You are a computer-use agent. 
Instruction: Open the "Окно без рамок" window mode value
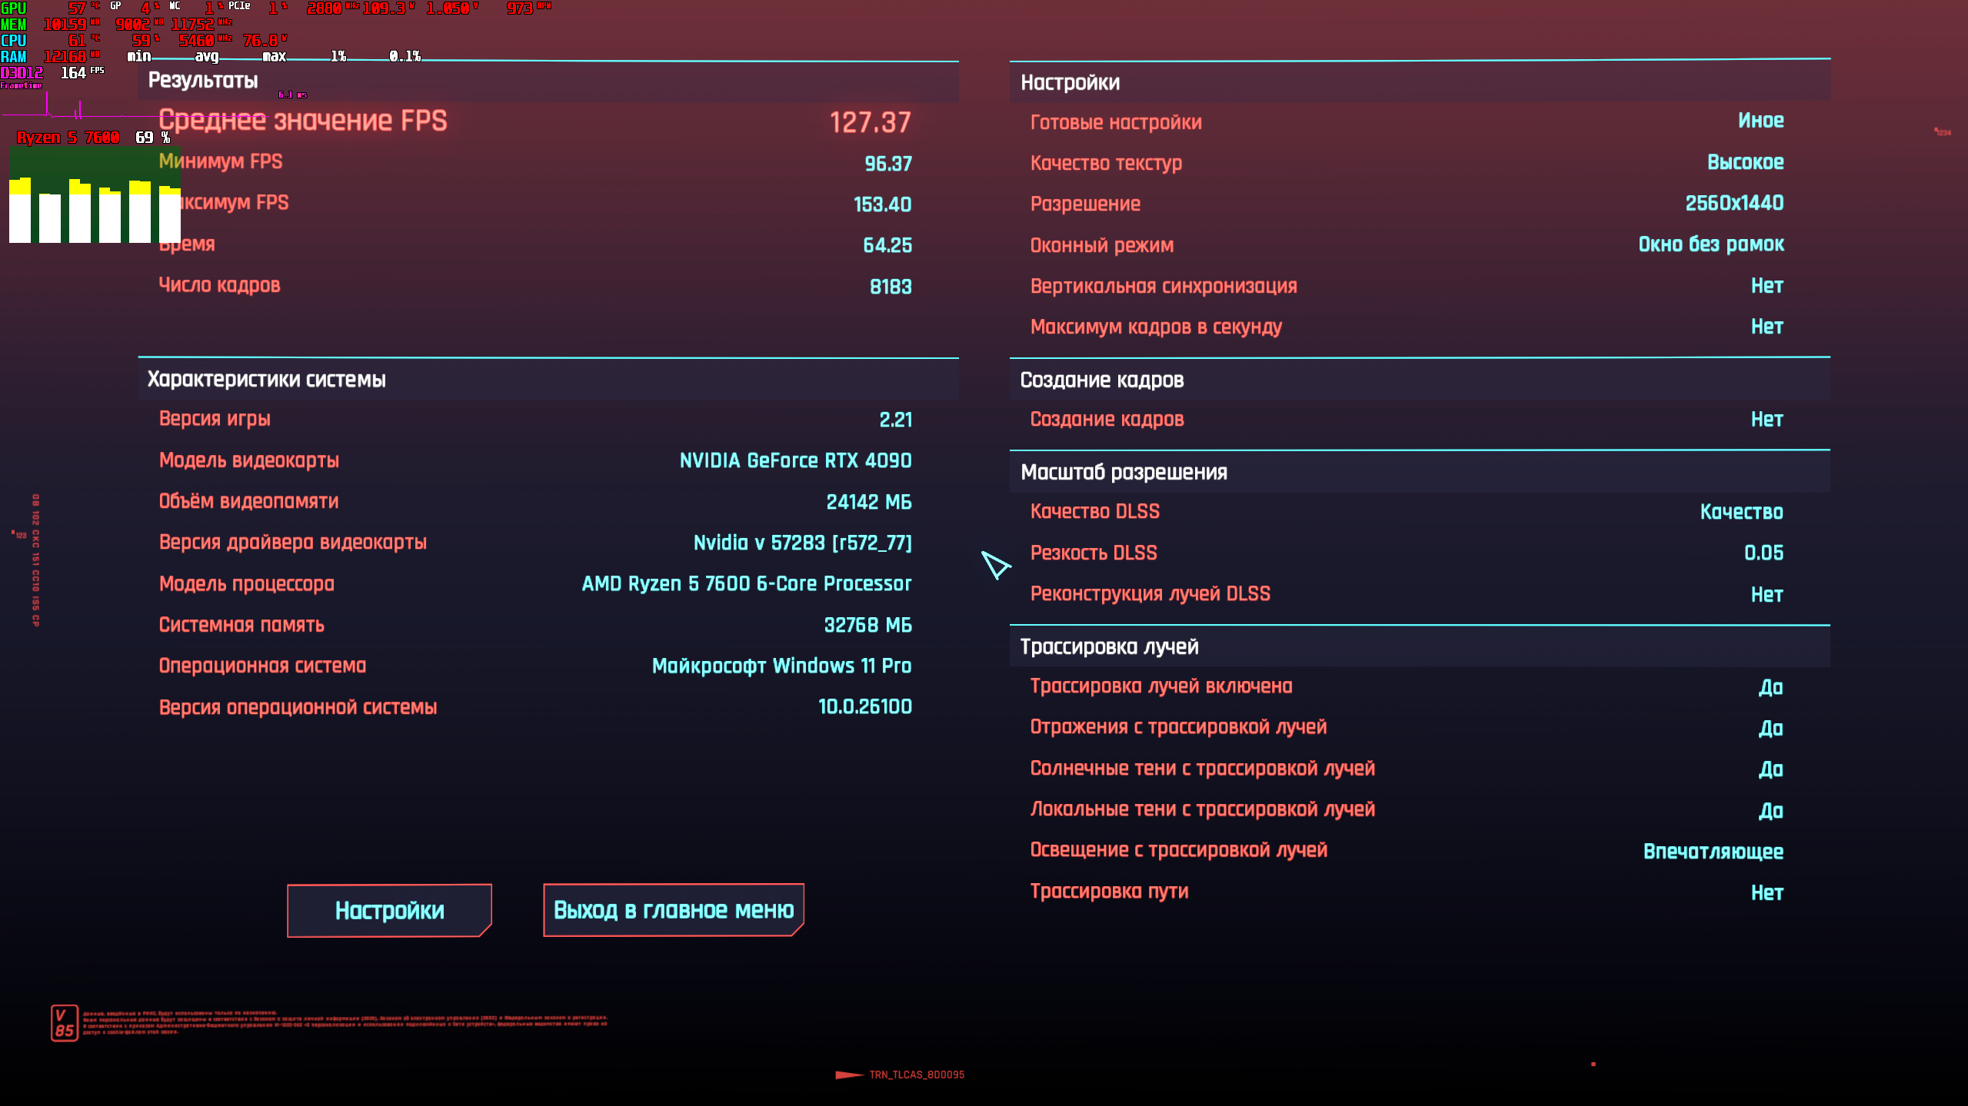[x=1710, y=244]
